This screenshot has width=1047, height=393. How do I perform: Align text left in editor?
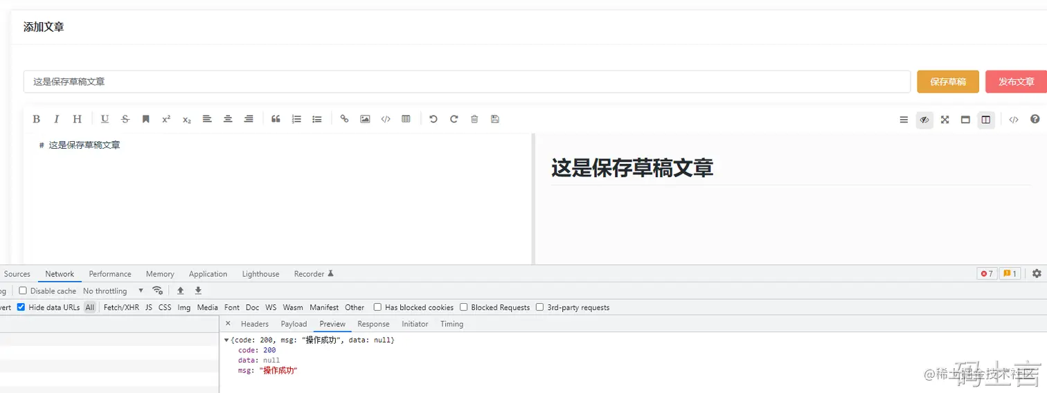coord(207,119)
